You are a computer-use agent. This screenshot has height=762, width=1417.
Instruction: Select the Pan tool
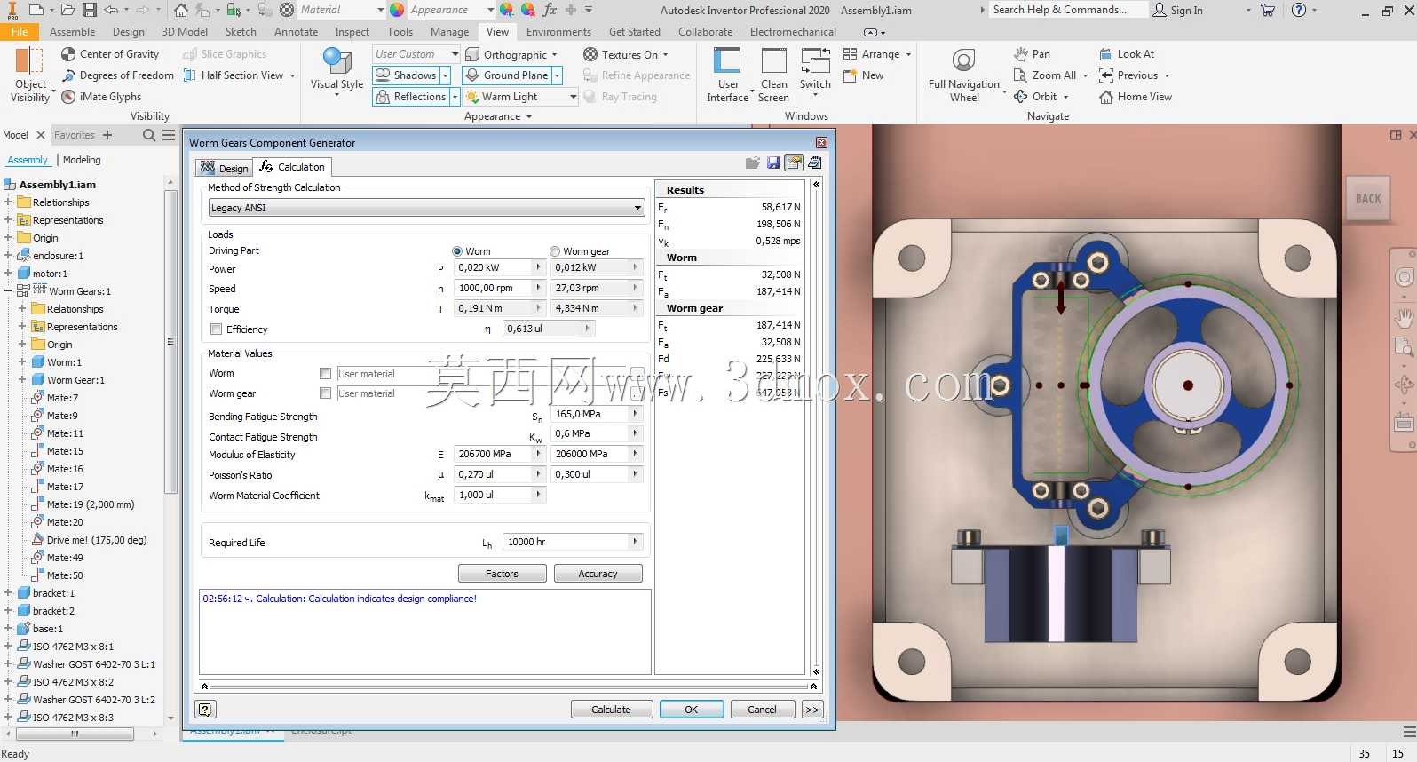pyautogui.click(x=1032, y=54)
